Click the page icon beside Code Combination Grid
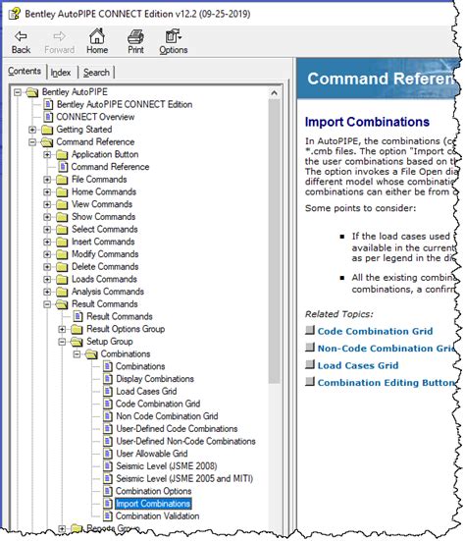The width and height of the screenshot is (465, 541). tap(108, 404)
